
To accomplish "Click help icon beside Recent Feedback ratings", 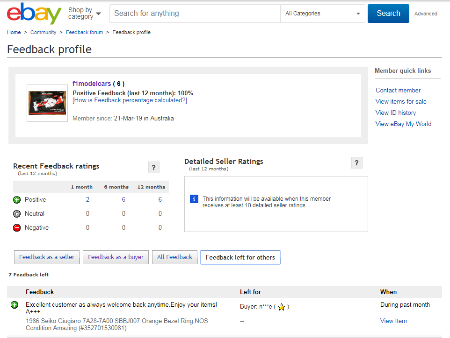I will [x=153, y=168].
